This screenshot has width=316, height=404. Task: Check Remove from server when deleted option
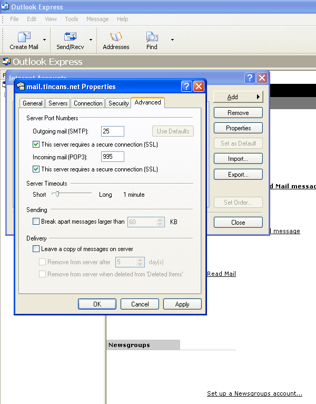42,274
